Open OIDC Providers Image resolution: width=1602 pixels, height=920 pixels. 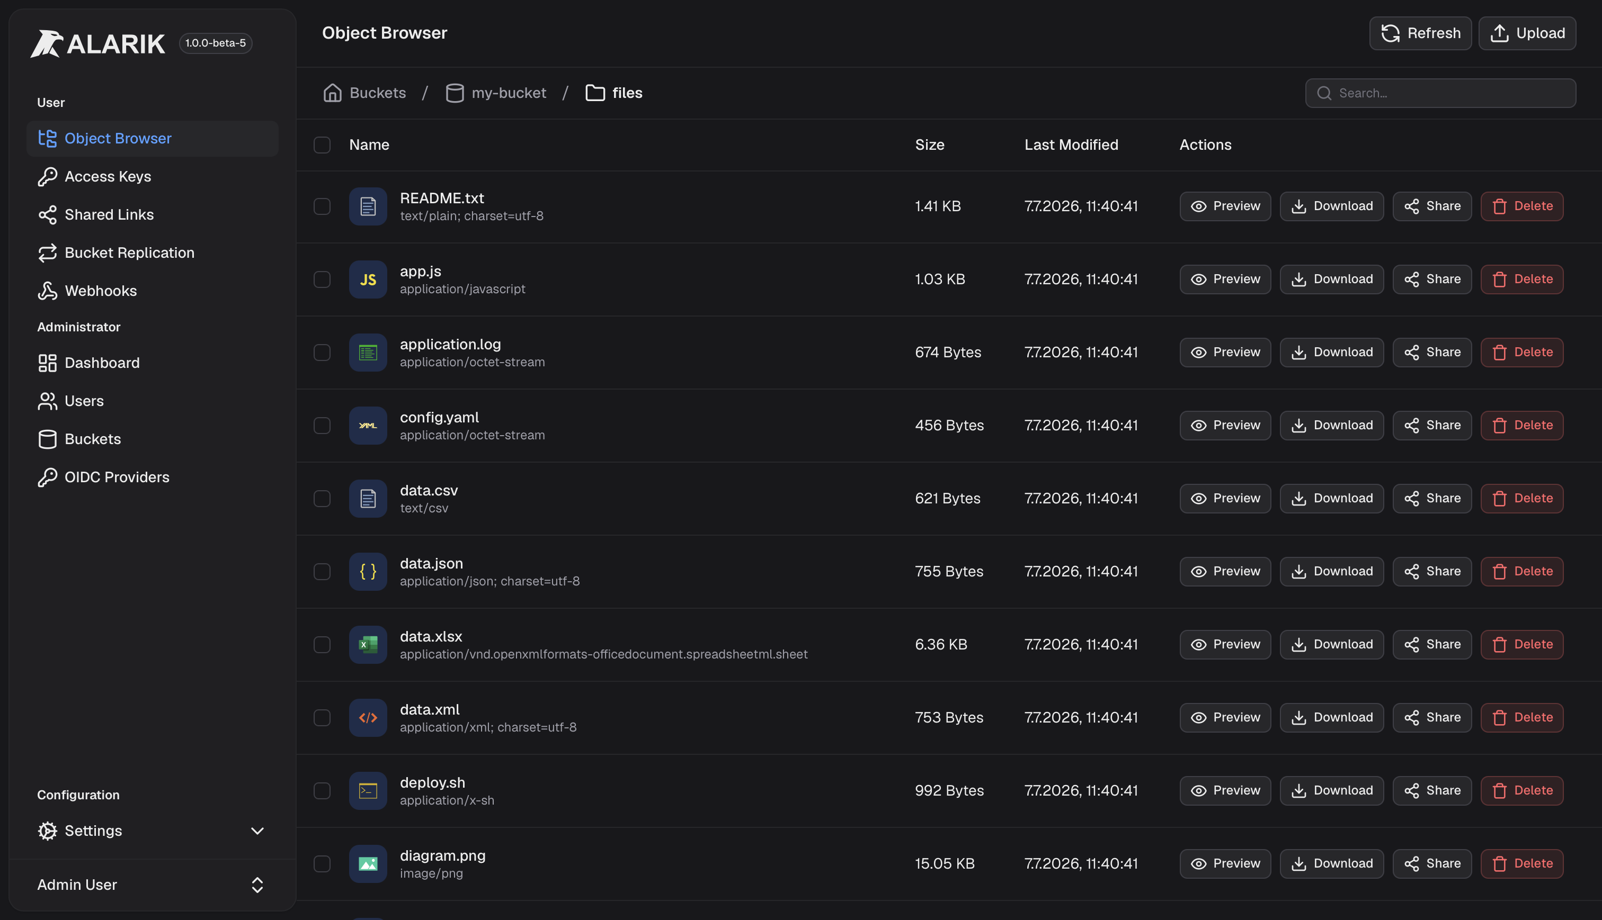152,477
